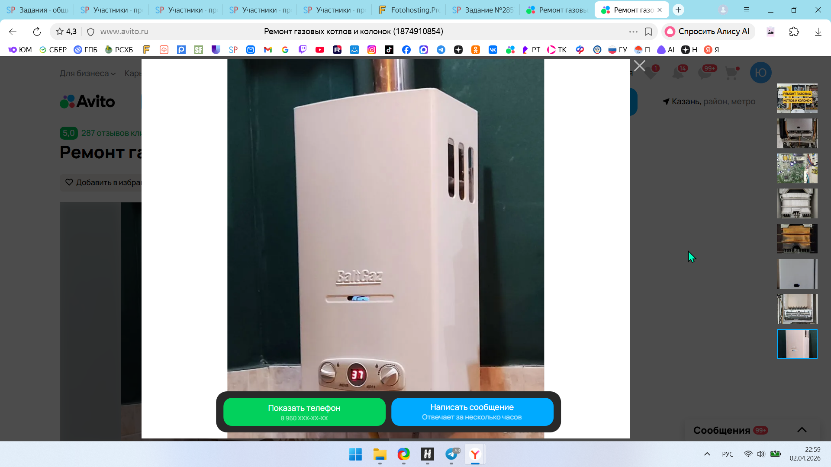Open YouTube bookmark icon
Viewport: 831px width, 467px height.
[319, 50]
